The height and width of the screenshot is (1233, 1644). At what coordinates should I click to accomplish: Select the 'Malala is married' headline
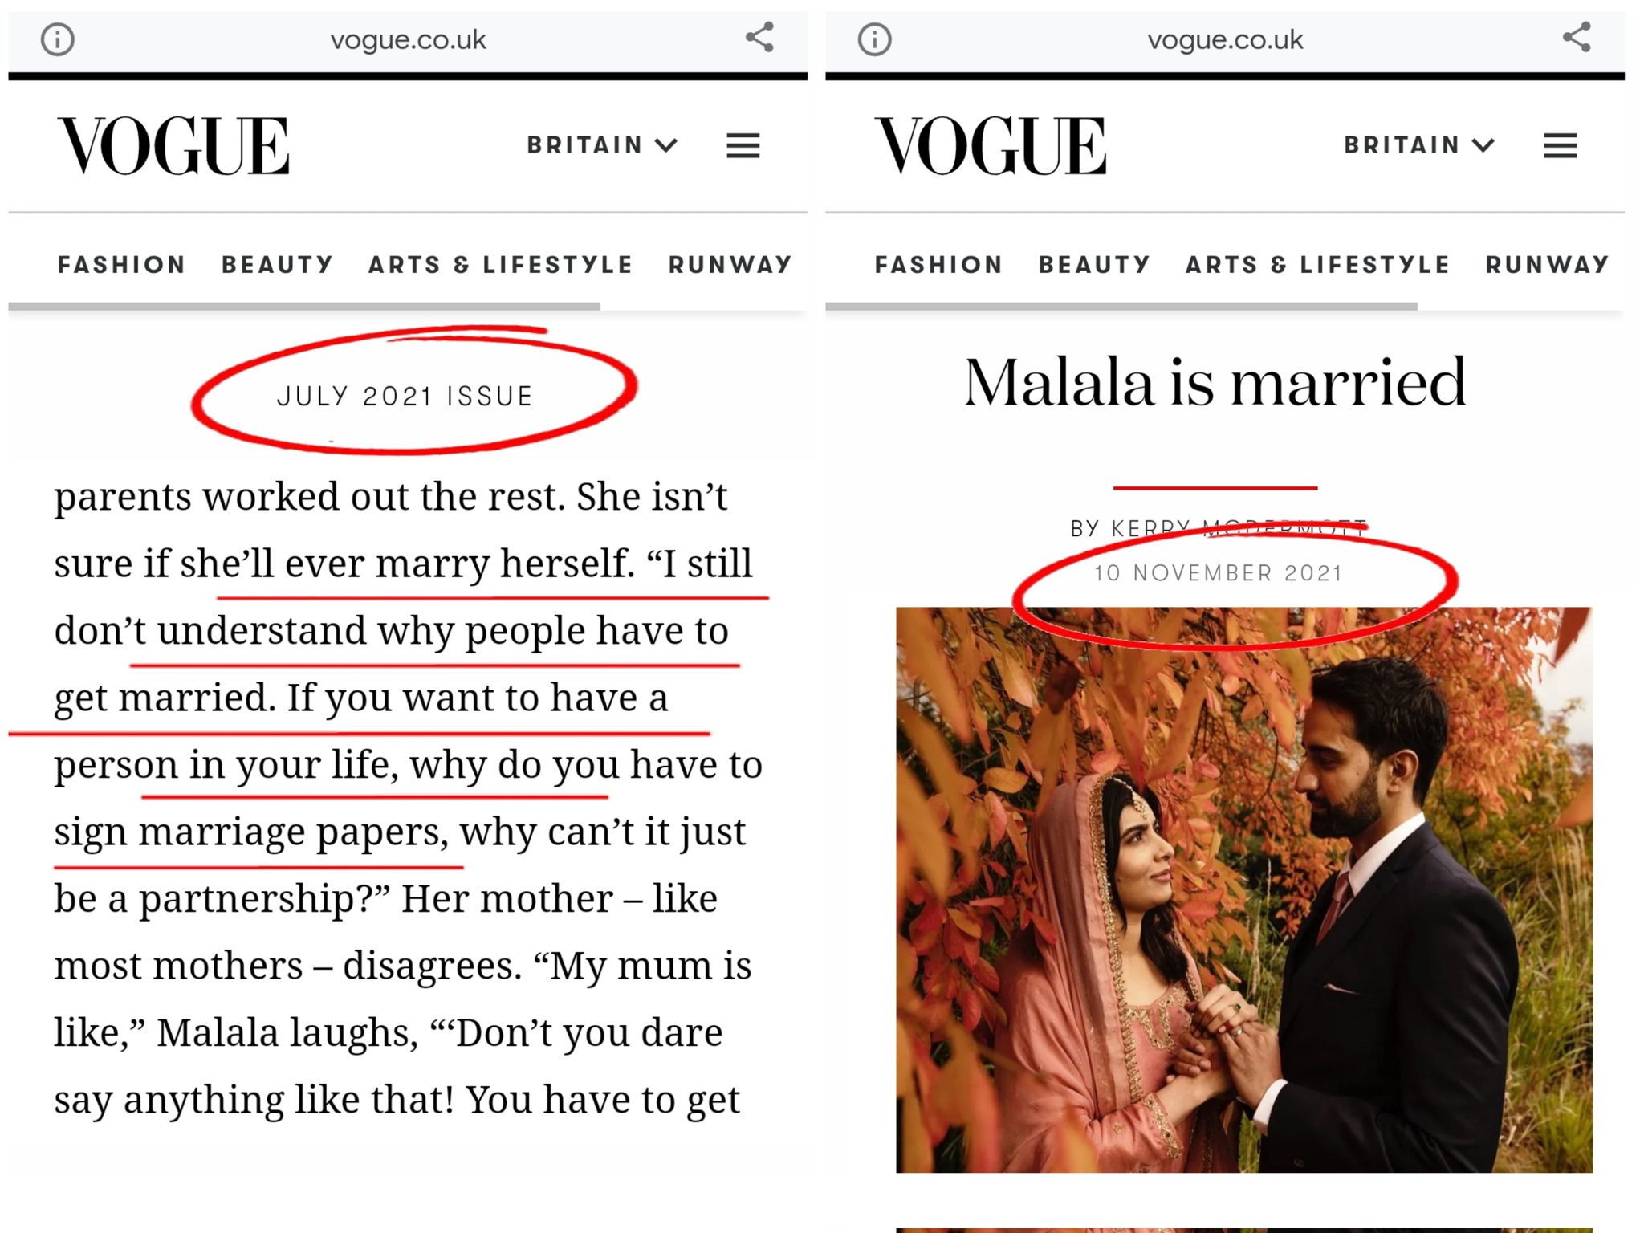(x=1216, y=384)
